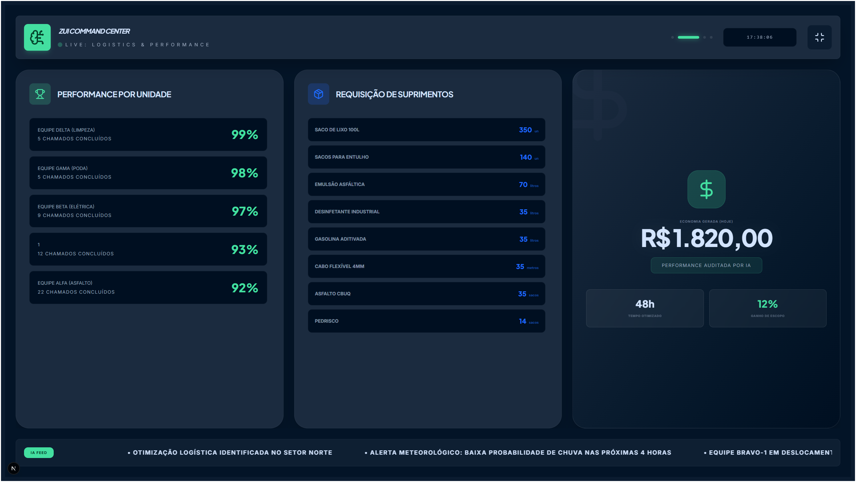Viewport: 856px width, 482px height.
Task: Open the Equipe Delta (Limpeza) card
Action: pyautogui.click(x=148, y=134)
